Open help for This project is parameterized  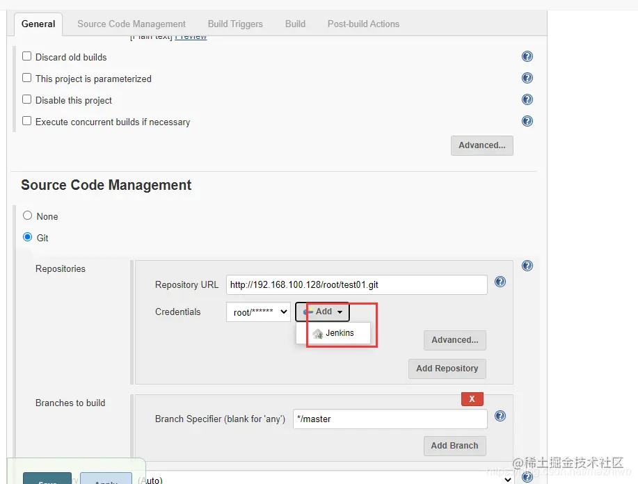click(x=527, y=78)
